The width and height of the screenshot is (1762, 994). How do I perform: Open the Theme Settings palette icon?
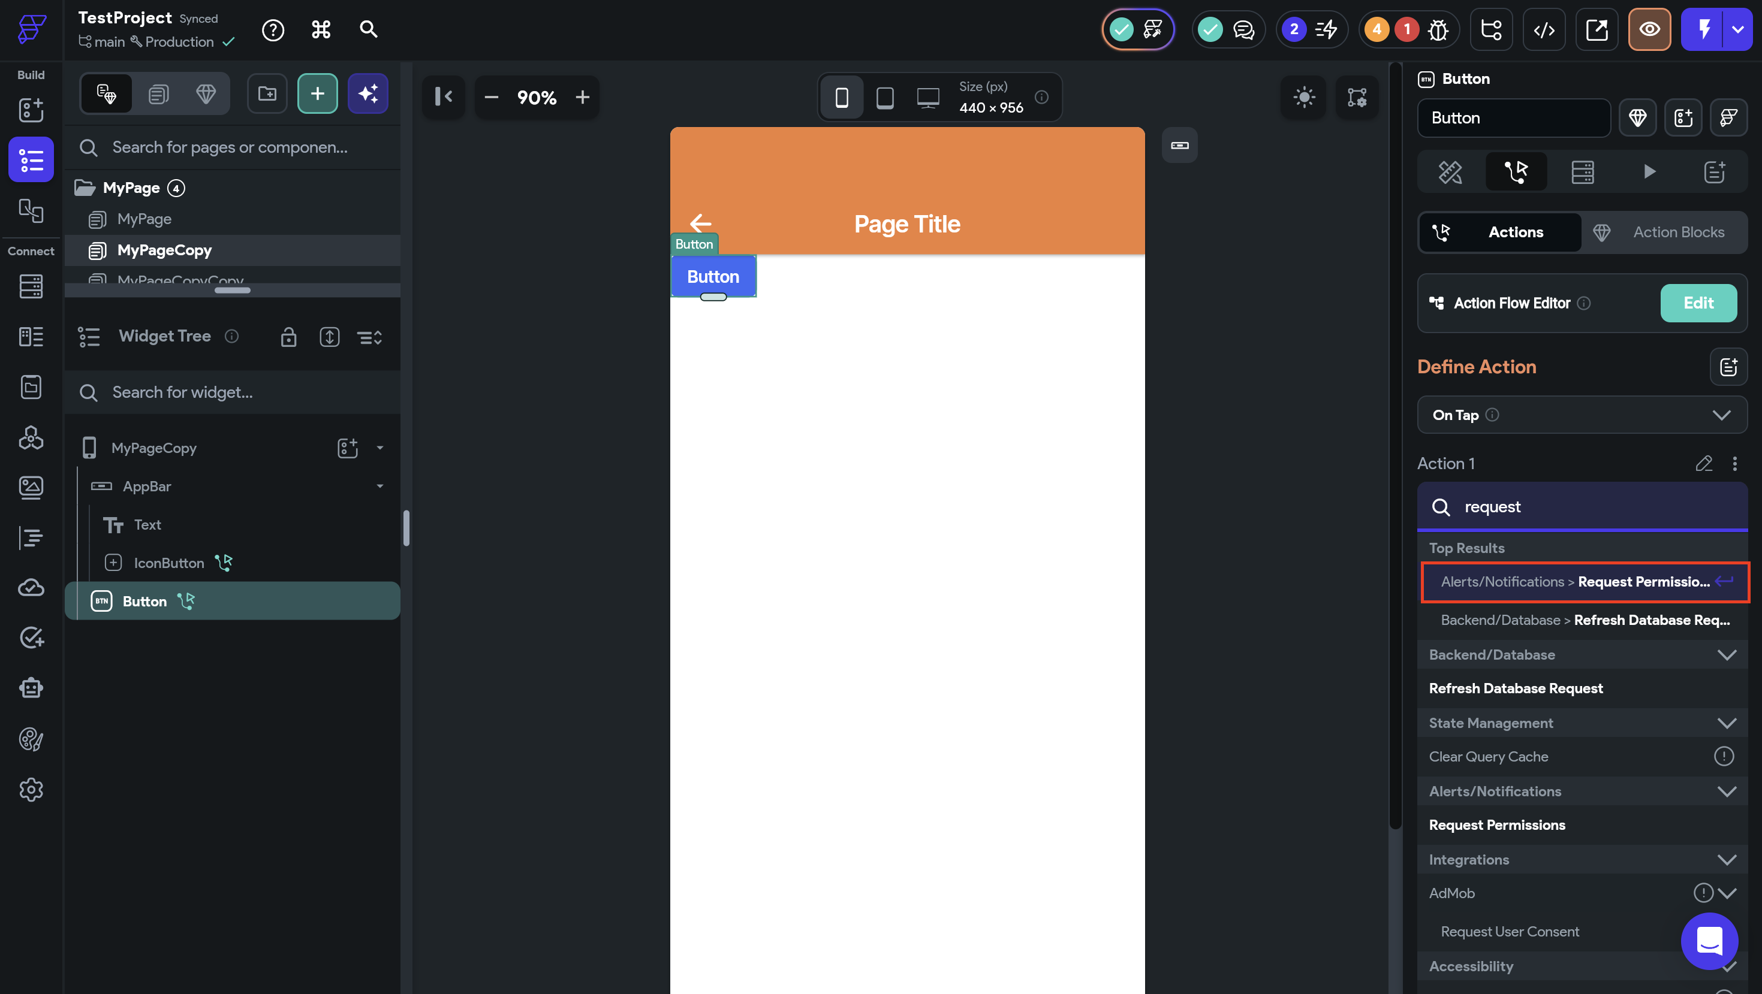click(31, 739)
